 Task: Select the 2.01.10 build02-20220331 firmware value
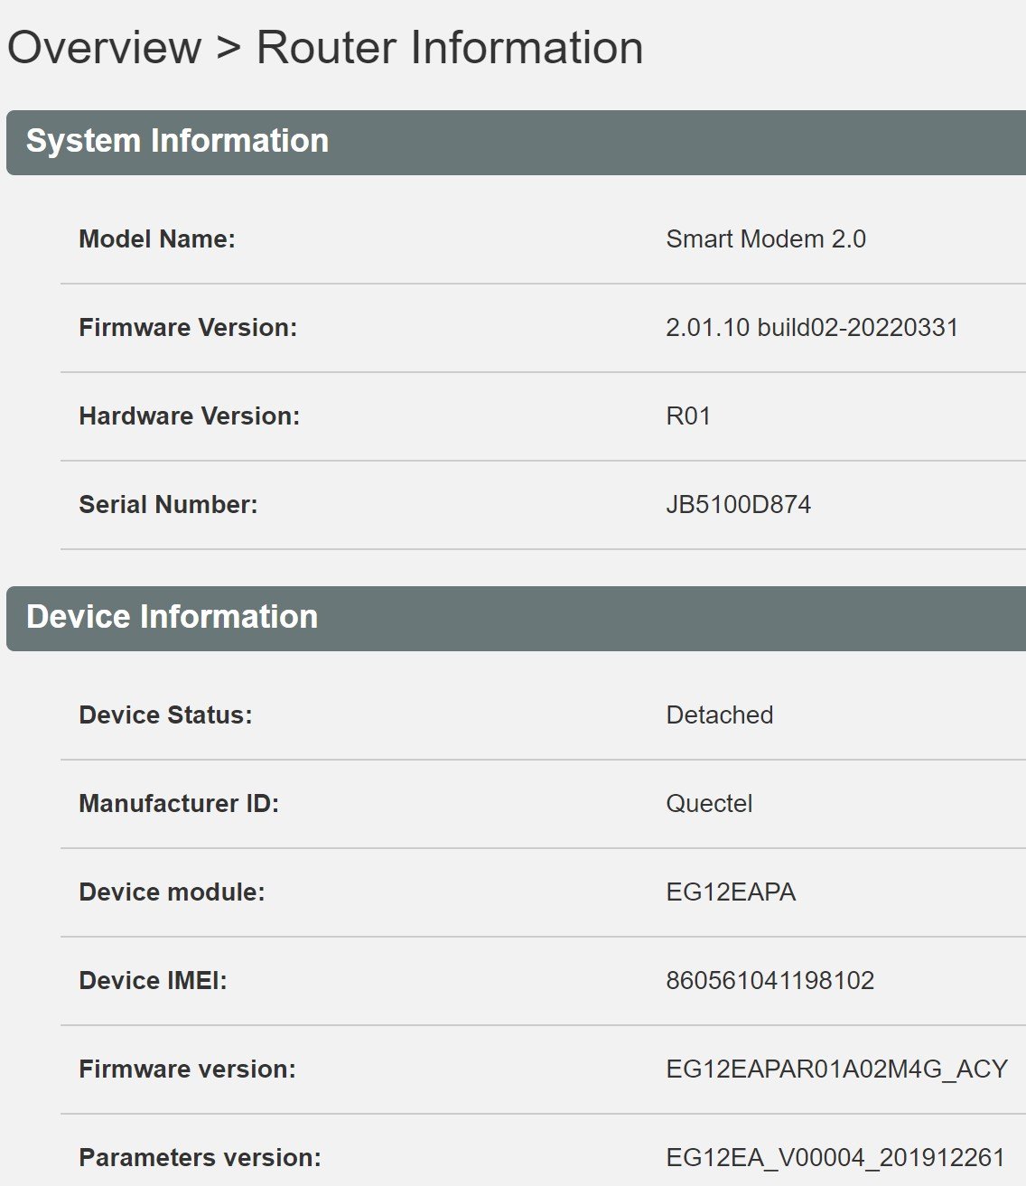pyautogui.click(x=812, y=328)
